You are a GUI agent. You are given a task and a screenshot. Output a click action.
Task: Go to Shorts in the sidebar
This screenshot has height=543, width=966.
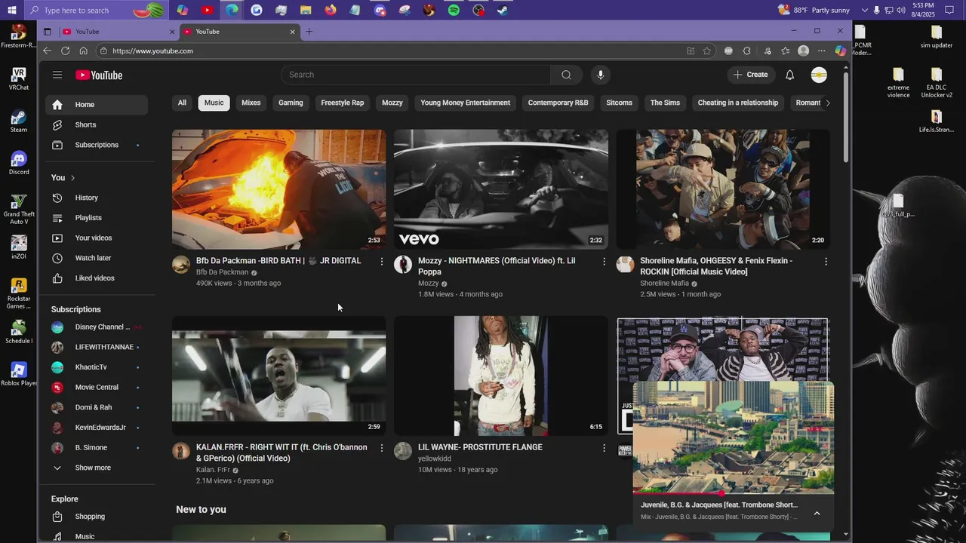click(x=97, y=124)
